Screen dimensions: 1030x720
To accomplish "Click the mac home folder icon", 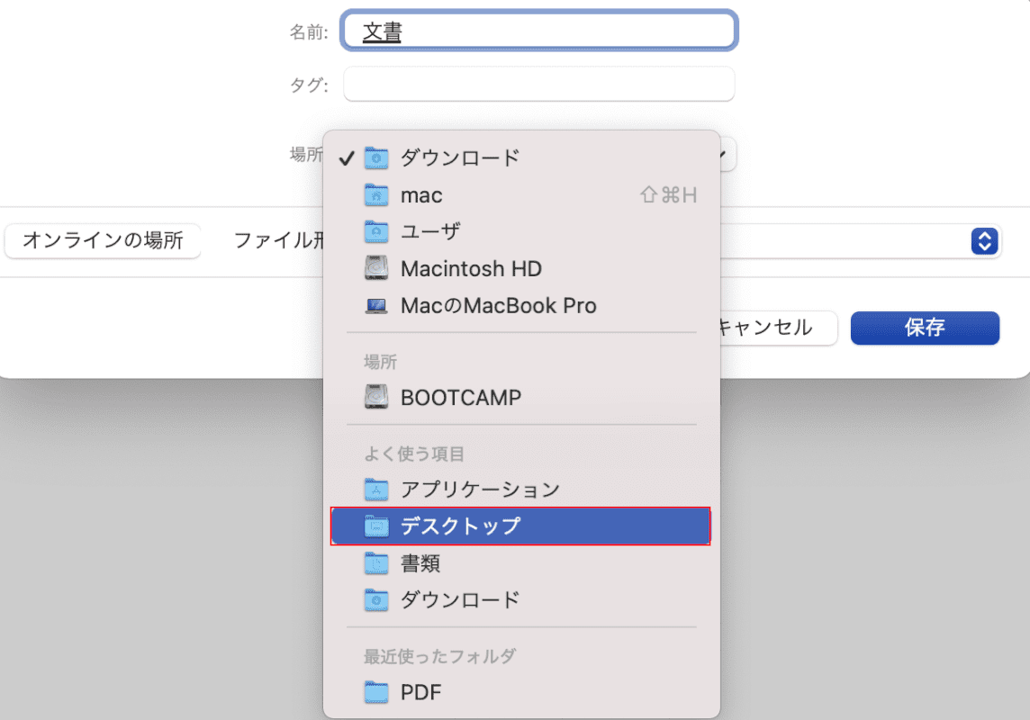I will coord(376,195).
